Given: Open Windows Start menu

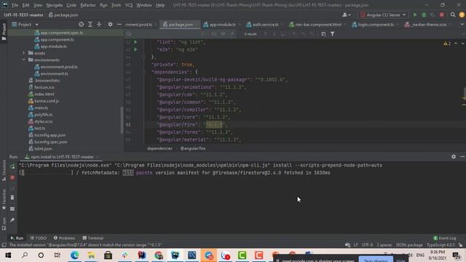Looking at the screenshot, I should coord(8,255).
